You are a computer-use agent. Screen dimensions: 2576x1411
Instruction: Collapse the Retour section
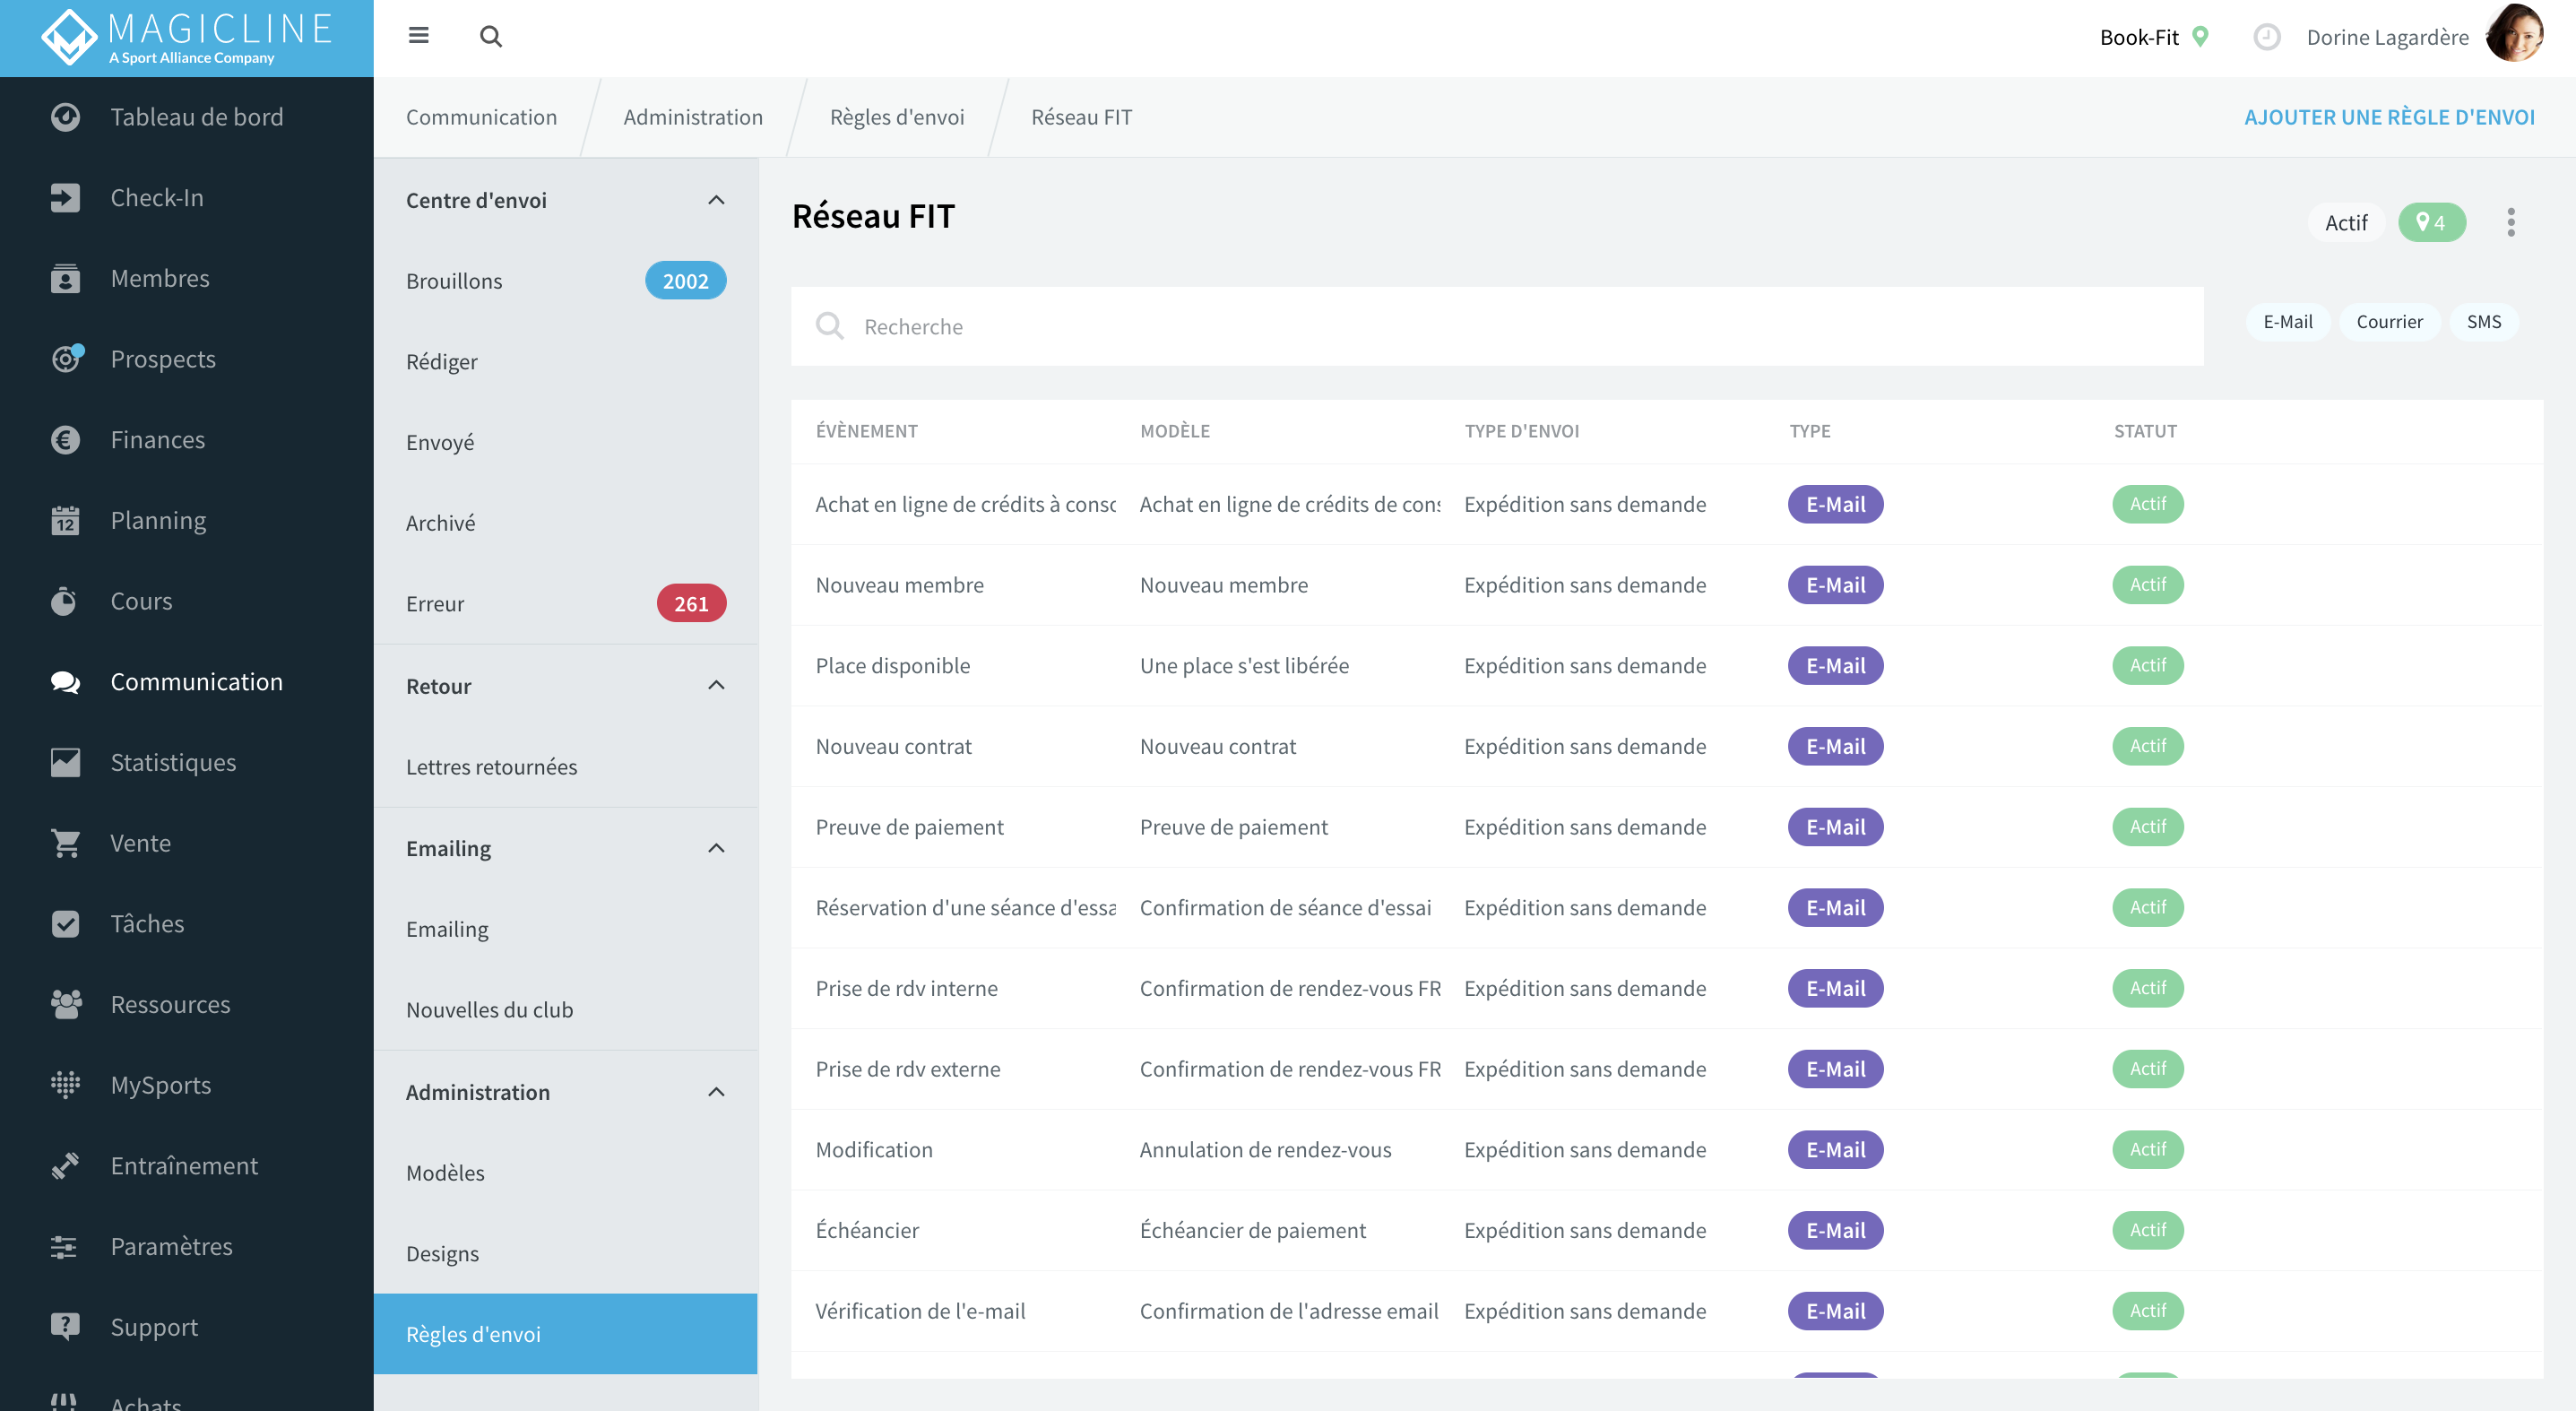tap(716, 685)
